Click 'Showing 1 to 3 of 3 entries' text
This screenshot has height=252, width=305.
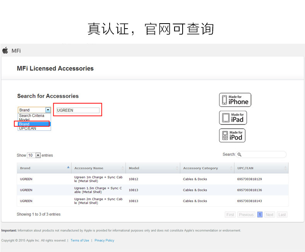click(39, 214)
